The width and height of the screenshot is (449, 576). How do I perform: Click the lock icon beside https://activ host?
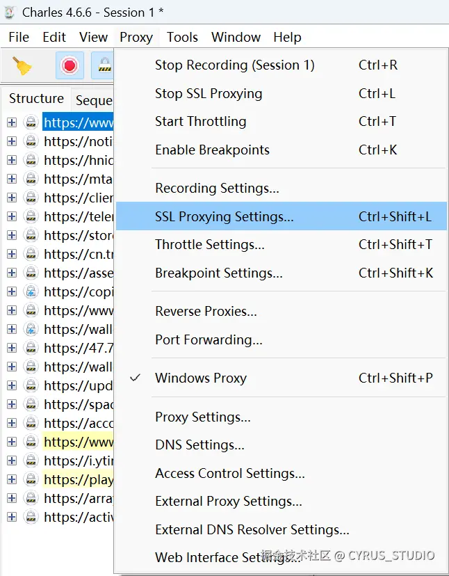pos(31,517)
